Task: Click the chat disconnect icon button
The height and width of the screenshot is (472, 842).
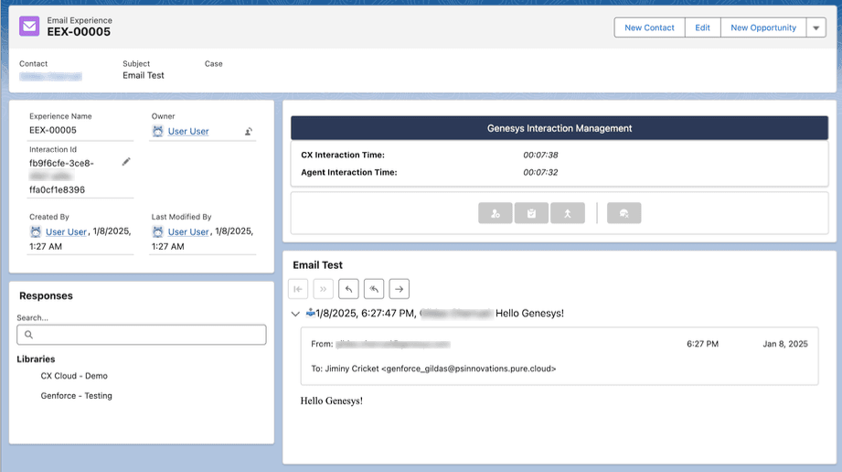Action: [x=624, y=213]
